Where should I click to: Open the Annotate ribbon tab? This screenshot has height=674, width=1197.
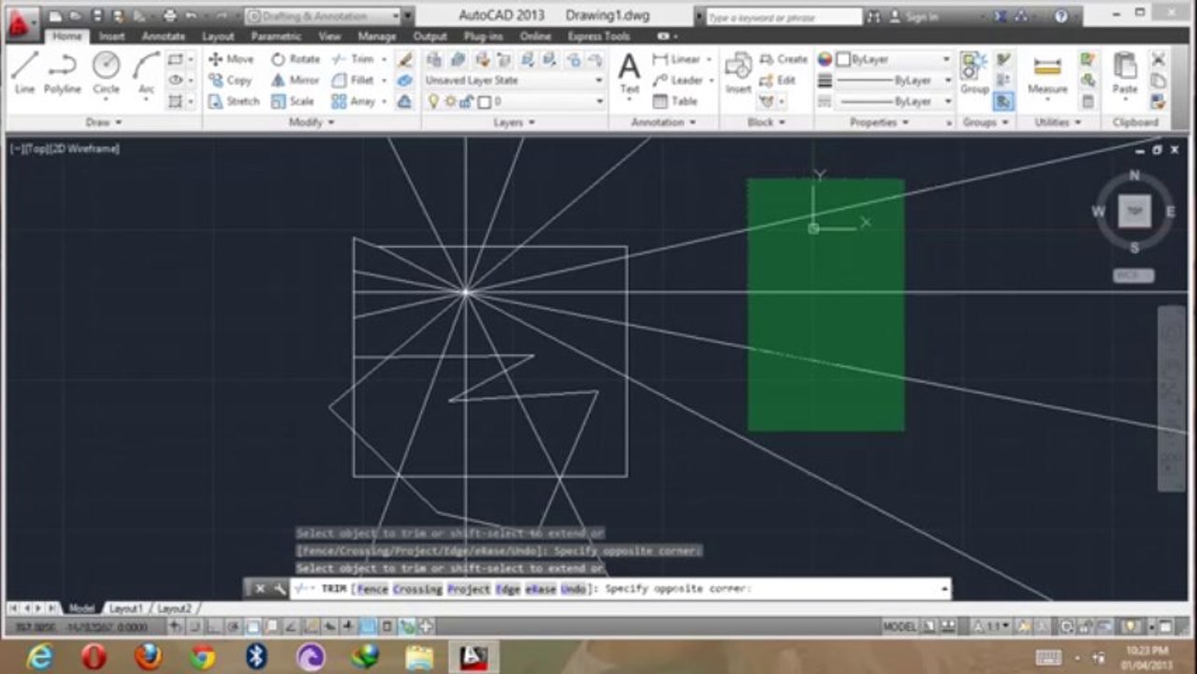[x=164, y=37]
